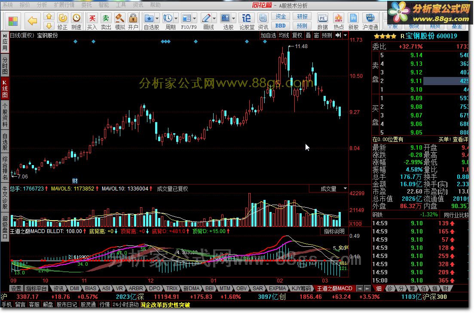Toggle 预测 forecast on chart toolbar
This screenshot has width=474, height=313.
click(x=327, y=35)
